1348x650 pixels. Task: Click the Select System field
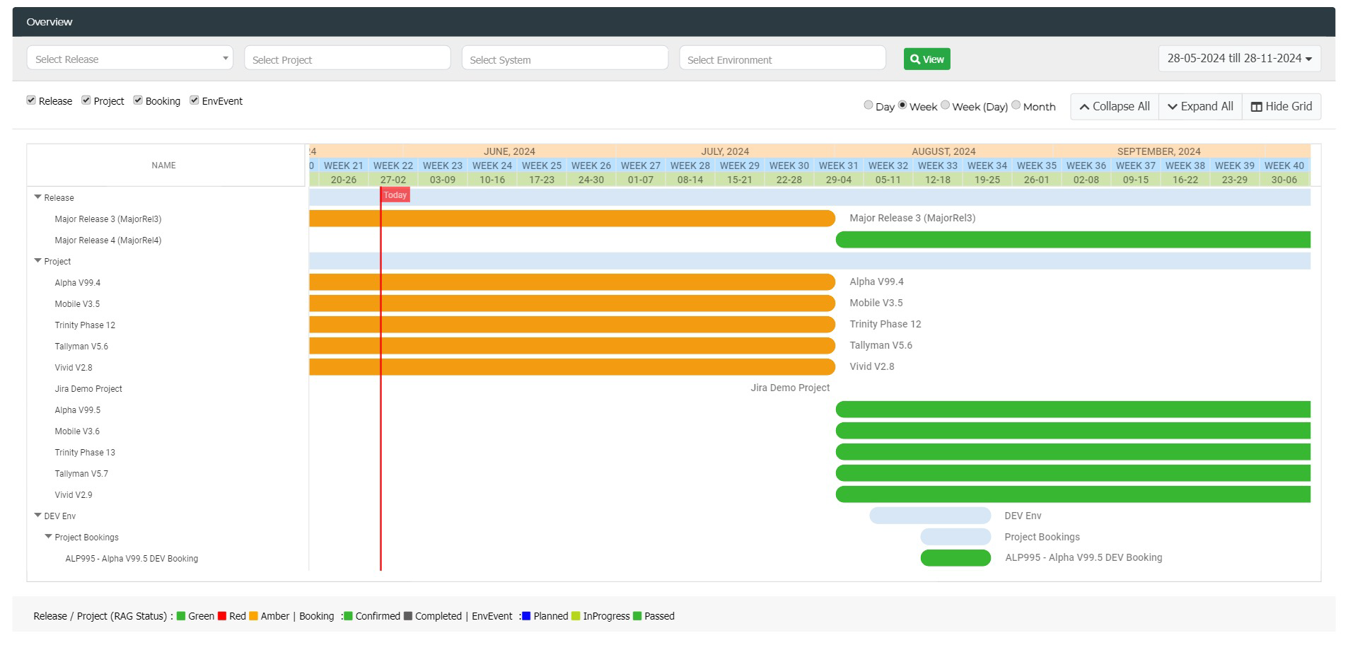coord(565,59)
